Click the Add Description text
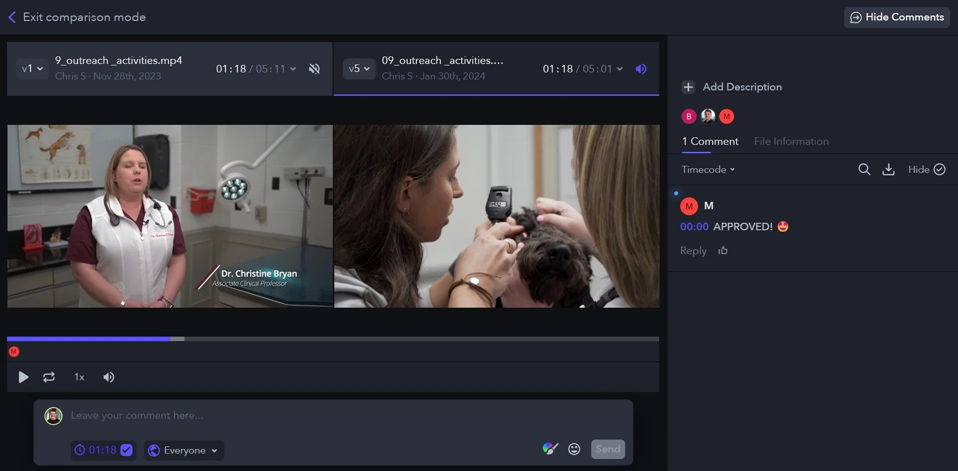 pos(742,87)
